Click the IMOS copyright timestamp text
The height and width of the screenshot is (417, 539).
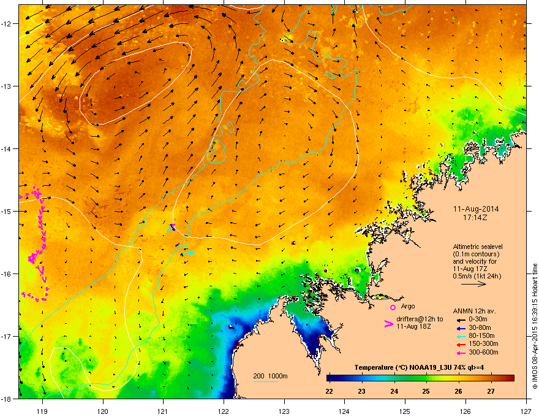tap(535, 326)
